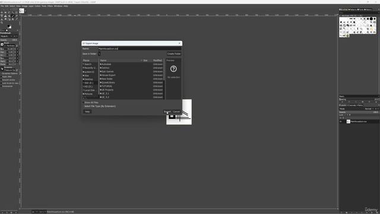Click the white background color swatch
The width and height of the screenshot is (380, 214).
(10, 27)
